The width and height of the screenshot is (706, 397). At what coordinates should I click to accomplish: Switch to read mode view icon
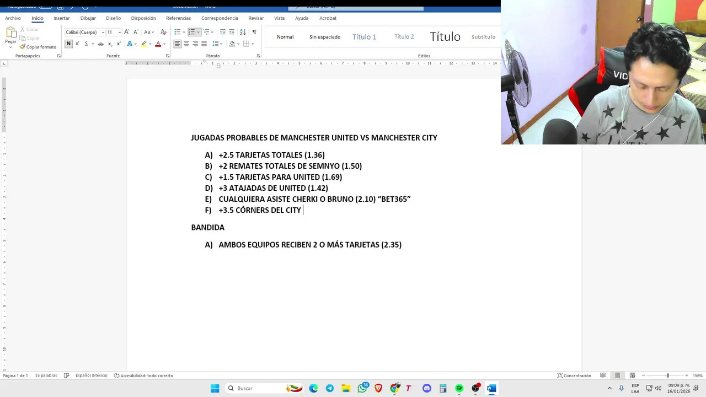(603, 375)
